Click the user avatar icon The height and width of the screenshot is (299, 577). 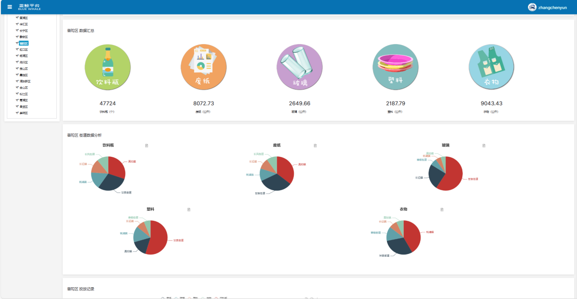[x=532, y=7]
